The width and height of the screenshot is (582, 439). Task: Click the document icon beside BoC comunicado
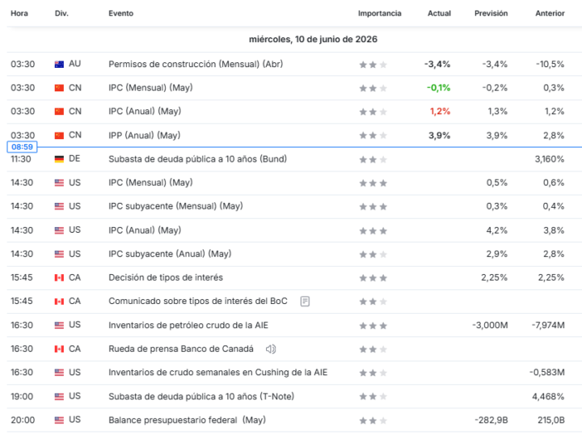[x=305, y=302]
